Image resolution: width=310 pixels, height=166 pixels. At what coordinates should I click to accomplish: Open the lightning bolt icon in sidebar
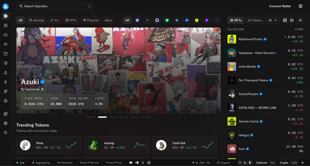click(x=5, y=82)
